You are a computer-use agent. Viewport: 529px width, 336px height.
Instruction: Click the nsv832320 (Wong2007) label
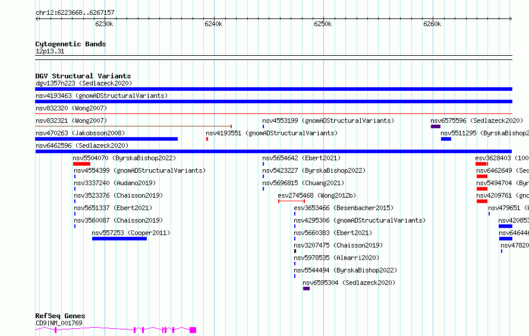71,108
